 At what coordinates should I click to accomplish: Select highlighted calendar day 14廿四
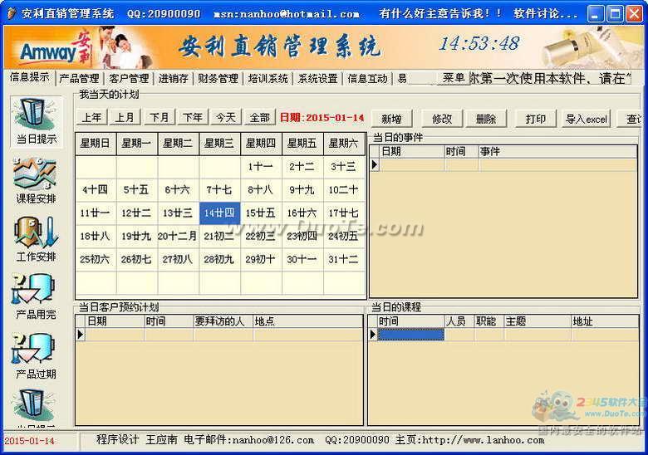(x=219, y=213)
